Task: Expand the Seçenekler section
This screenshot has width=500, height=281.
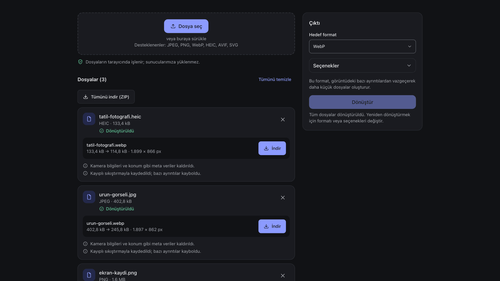Action: coord(362,65)
